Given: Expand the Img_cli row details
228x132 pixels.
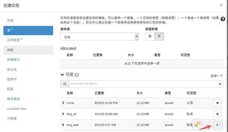Looking at the screenshot, I should tap(63, 114).
